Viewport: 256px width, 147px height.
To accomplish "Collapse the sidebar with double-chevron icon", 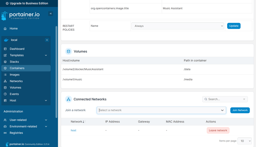I will pyautogui.click(x=51, y=13).
